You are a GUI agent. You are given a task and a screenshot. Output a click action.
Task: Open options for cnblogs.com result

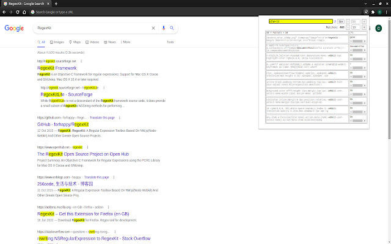114,178
